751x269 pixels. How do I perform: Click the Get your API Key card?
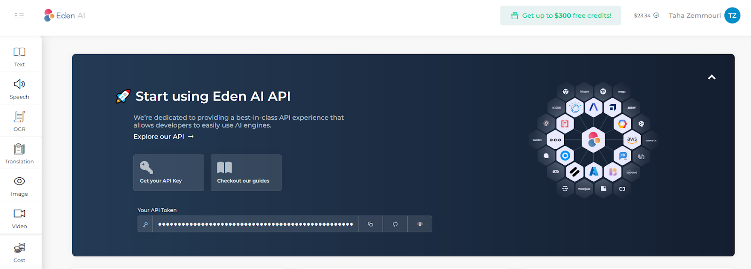[x=169, y=173]
